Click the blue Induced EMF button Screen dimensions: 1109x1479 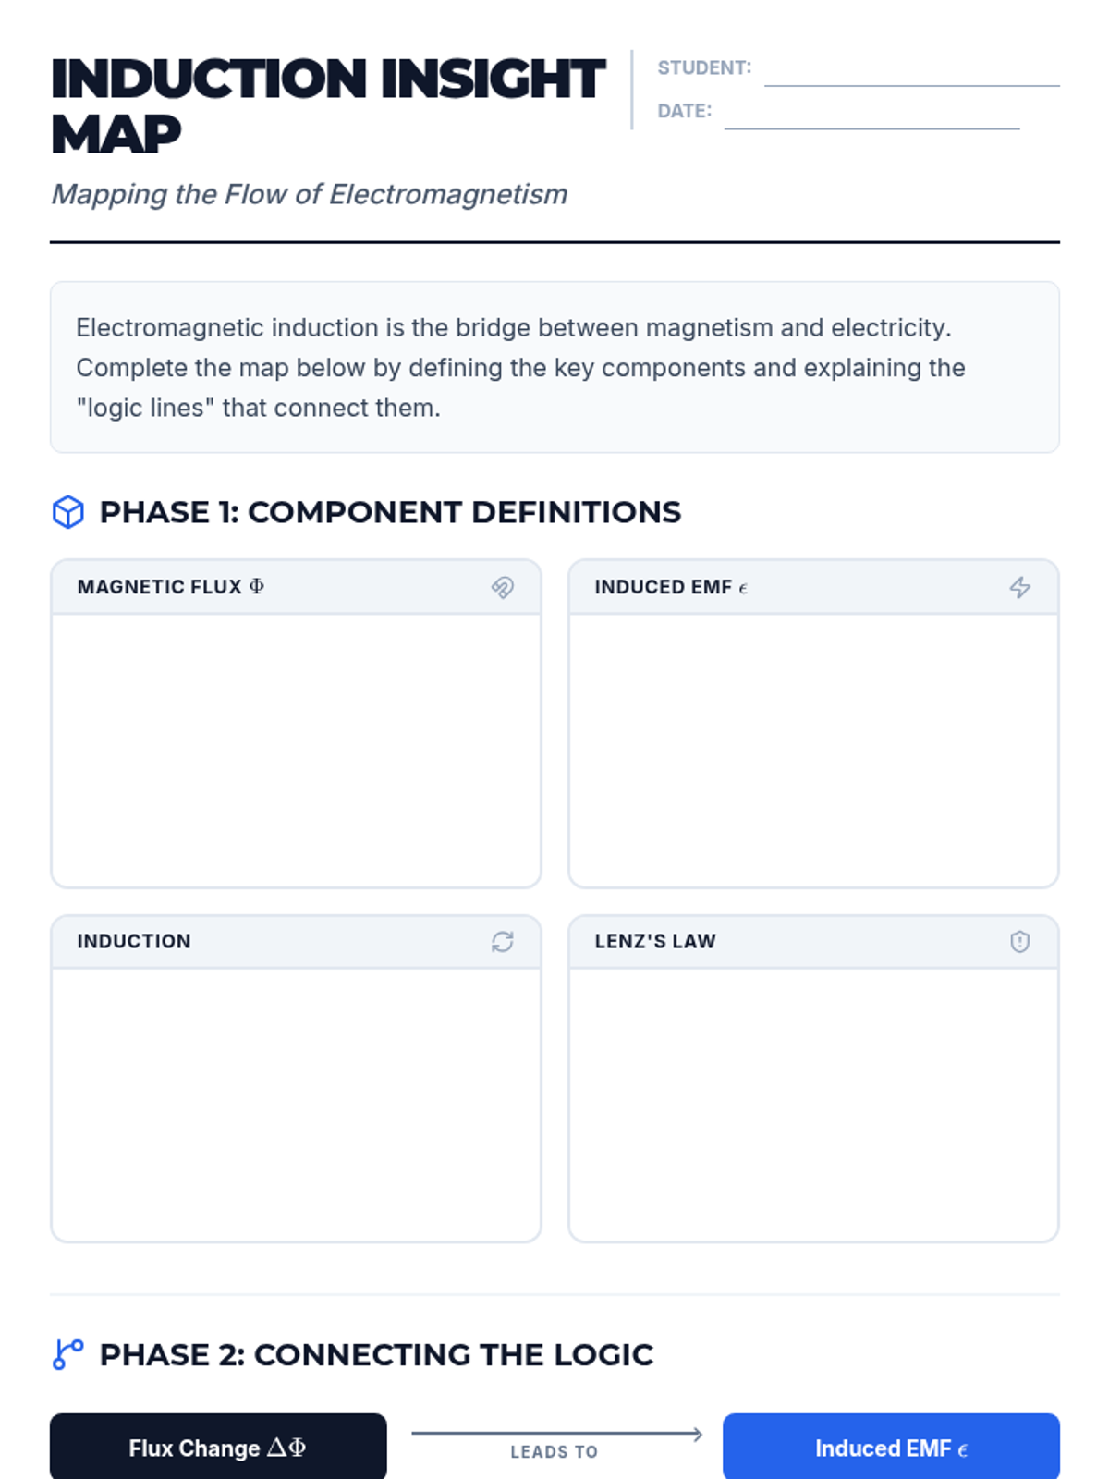pyautogui.click(x=891, y=1447)
